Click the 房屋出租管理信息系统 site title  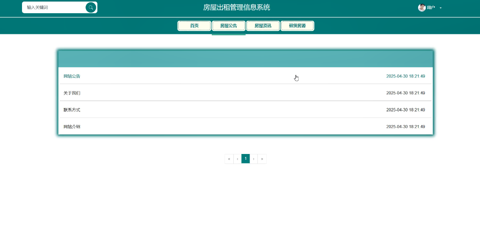[x=237, y=7]
